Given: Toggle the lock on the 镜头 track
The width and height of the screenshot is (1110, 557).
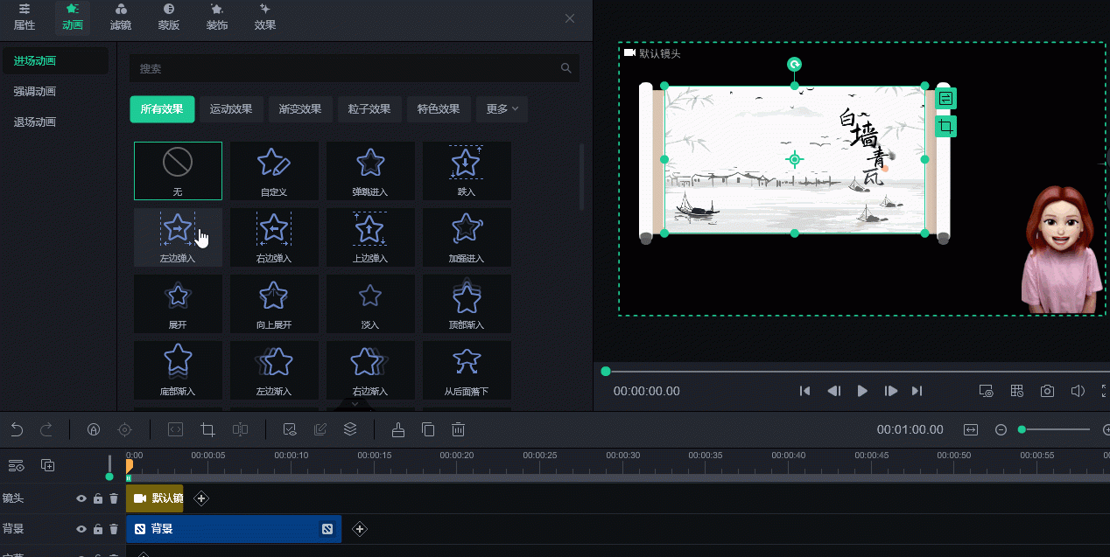Looking at the screenshot, I should coord(98,498).
